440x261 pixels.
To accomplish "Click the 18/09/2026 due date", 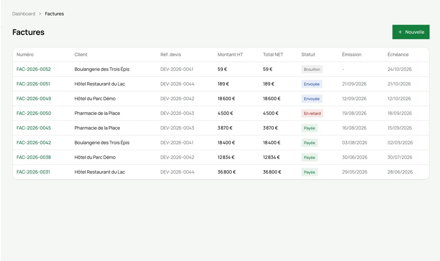I will click(400, 113).
